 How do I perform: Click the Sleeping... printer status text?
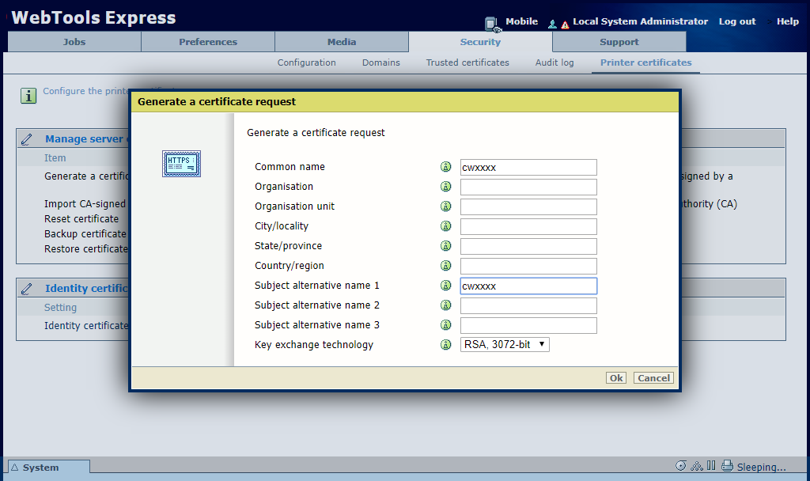pyautogui.click(x=761, y=467)
